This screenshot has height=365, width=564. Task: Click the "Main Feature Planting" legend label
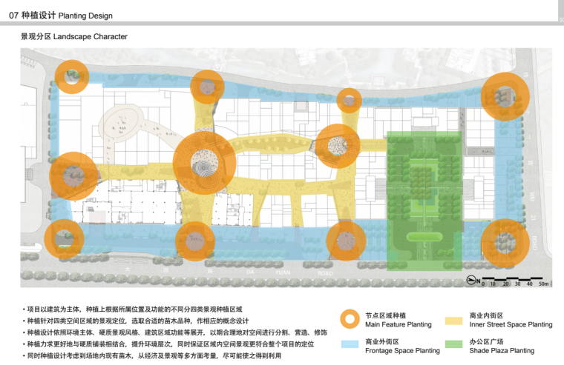click(398, 325)
